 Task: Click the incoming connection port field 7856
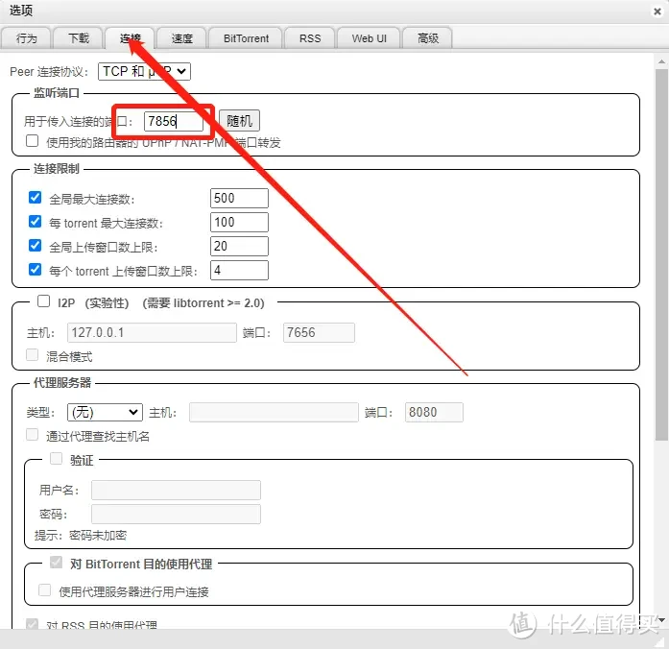click(x=173, y=121)
